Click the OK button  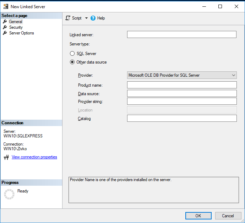(198, 216)
